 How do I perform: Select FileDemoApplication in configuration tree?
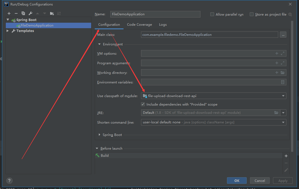click(x=48, y=25)
